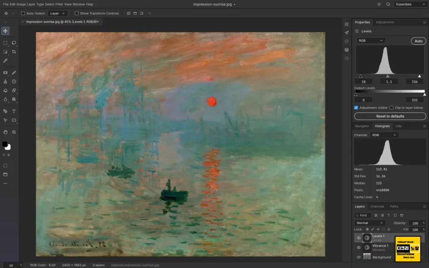Screen dimensions: 429x268
Task: Select the Clone Stamp tool
Action: [5, 82]
